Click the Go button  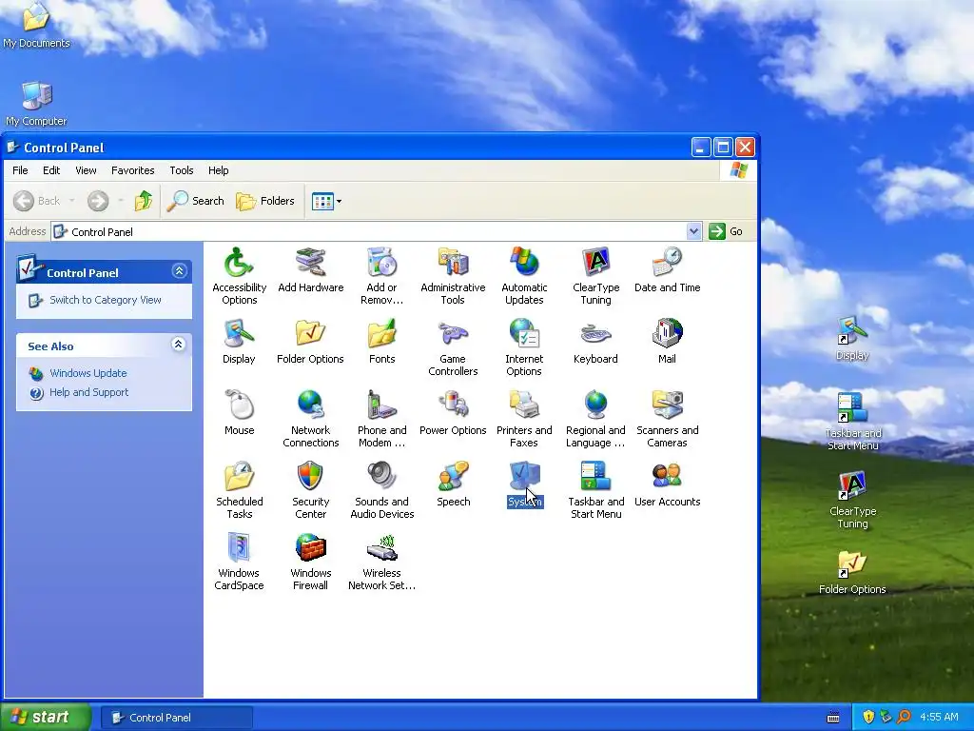click(x=726, y=231)
